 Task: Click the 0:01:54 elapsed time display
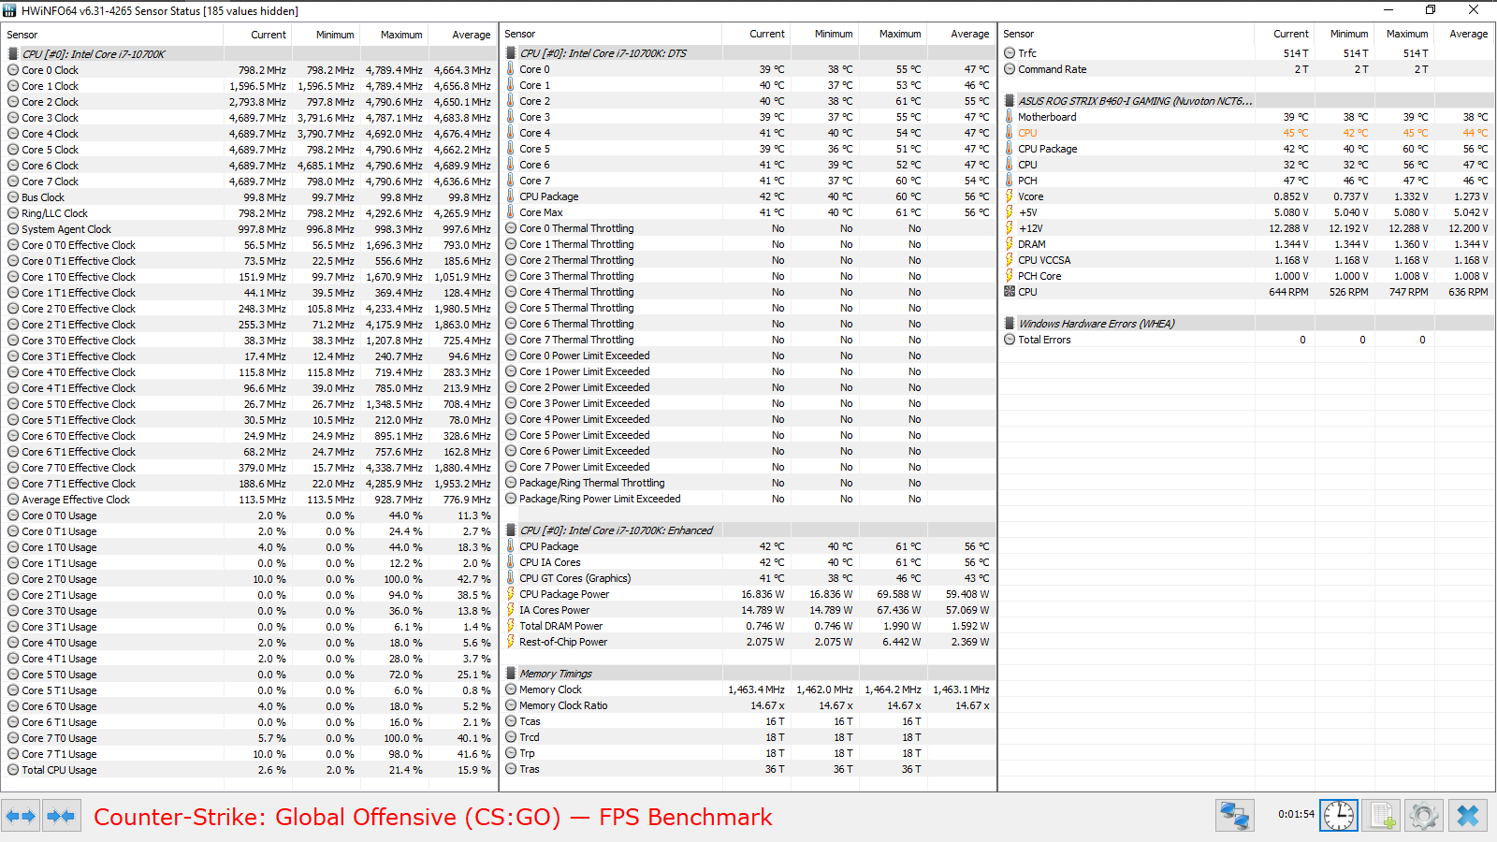click(1296, 814)
